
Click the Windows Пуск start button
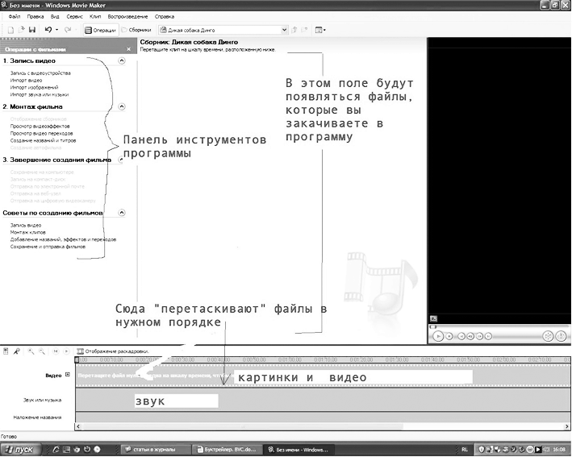pos(19,448)
